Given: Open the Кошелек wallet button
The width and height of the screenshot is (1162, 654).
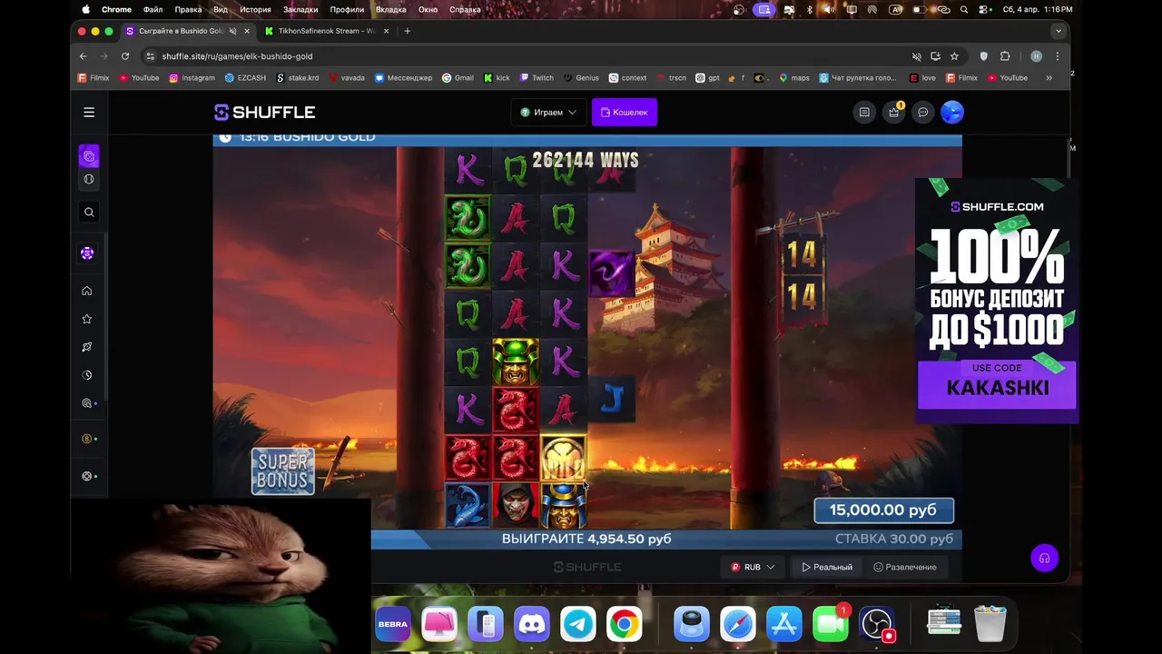Looking at the screenshot, I should (625, 113).
